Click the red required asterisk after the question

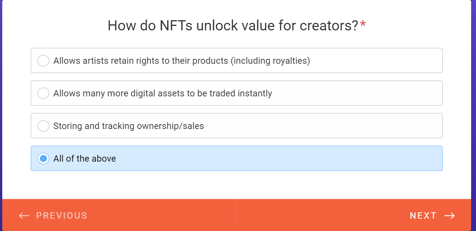click(x=363, y=25)
